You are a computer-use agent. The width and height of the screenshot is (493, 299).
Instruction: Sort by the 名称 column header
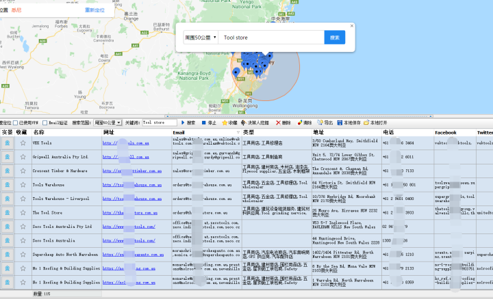[x=66, y=132]
